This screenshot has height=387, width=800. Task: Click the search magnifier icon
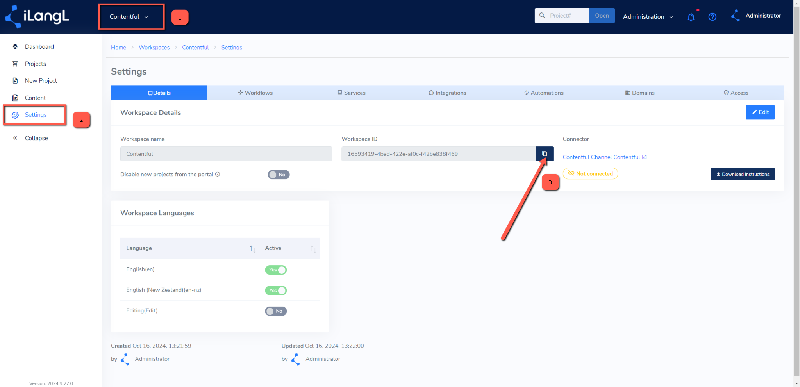tap(542, 16)
